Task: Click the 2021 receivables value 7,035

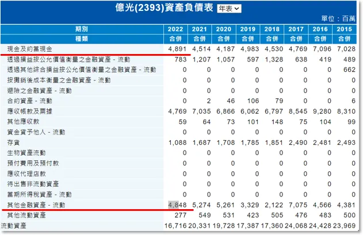Action: 201,111
